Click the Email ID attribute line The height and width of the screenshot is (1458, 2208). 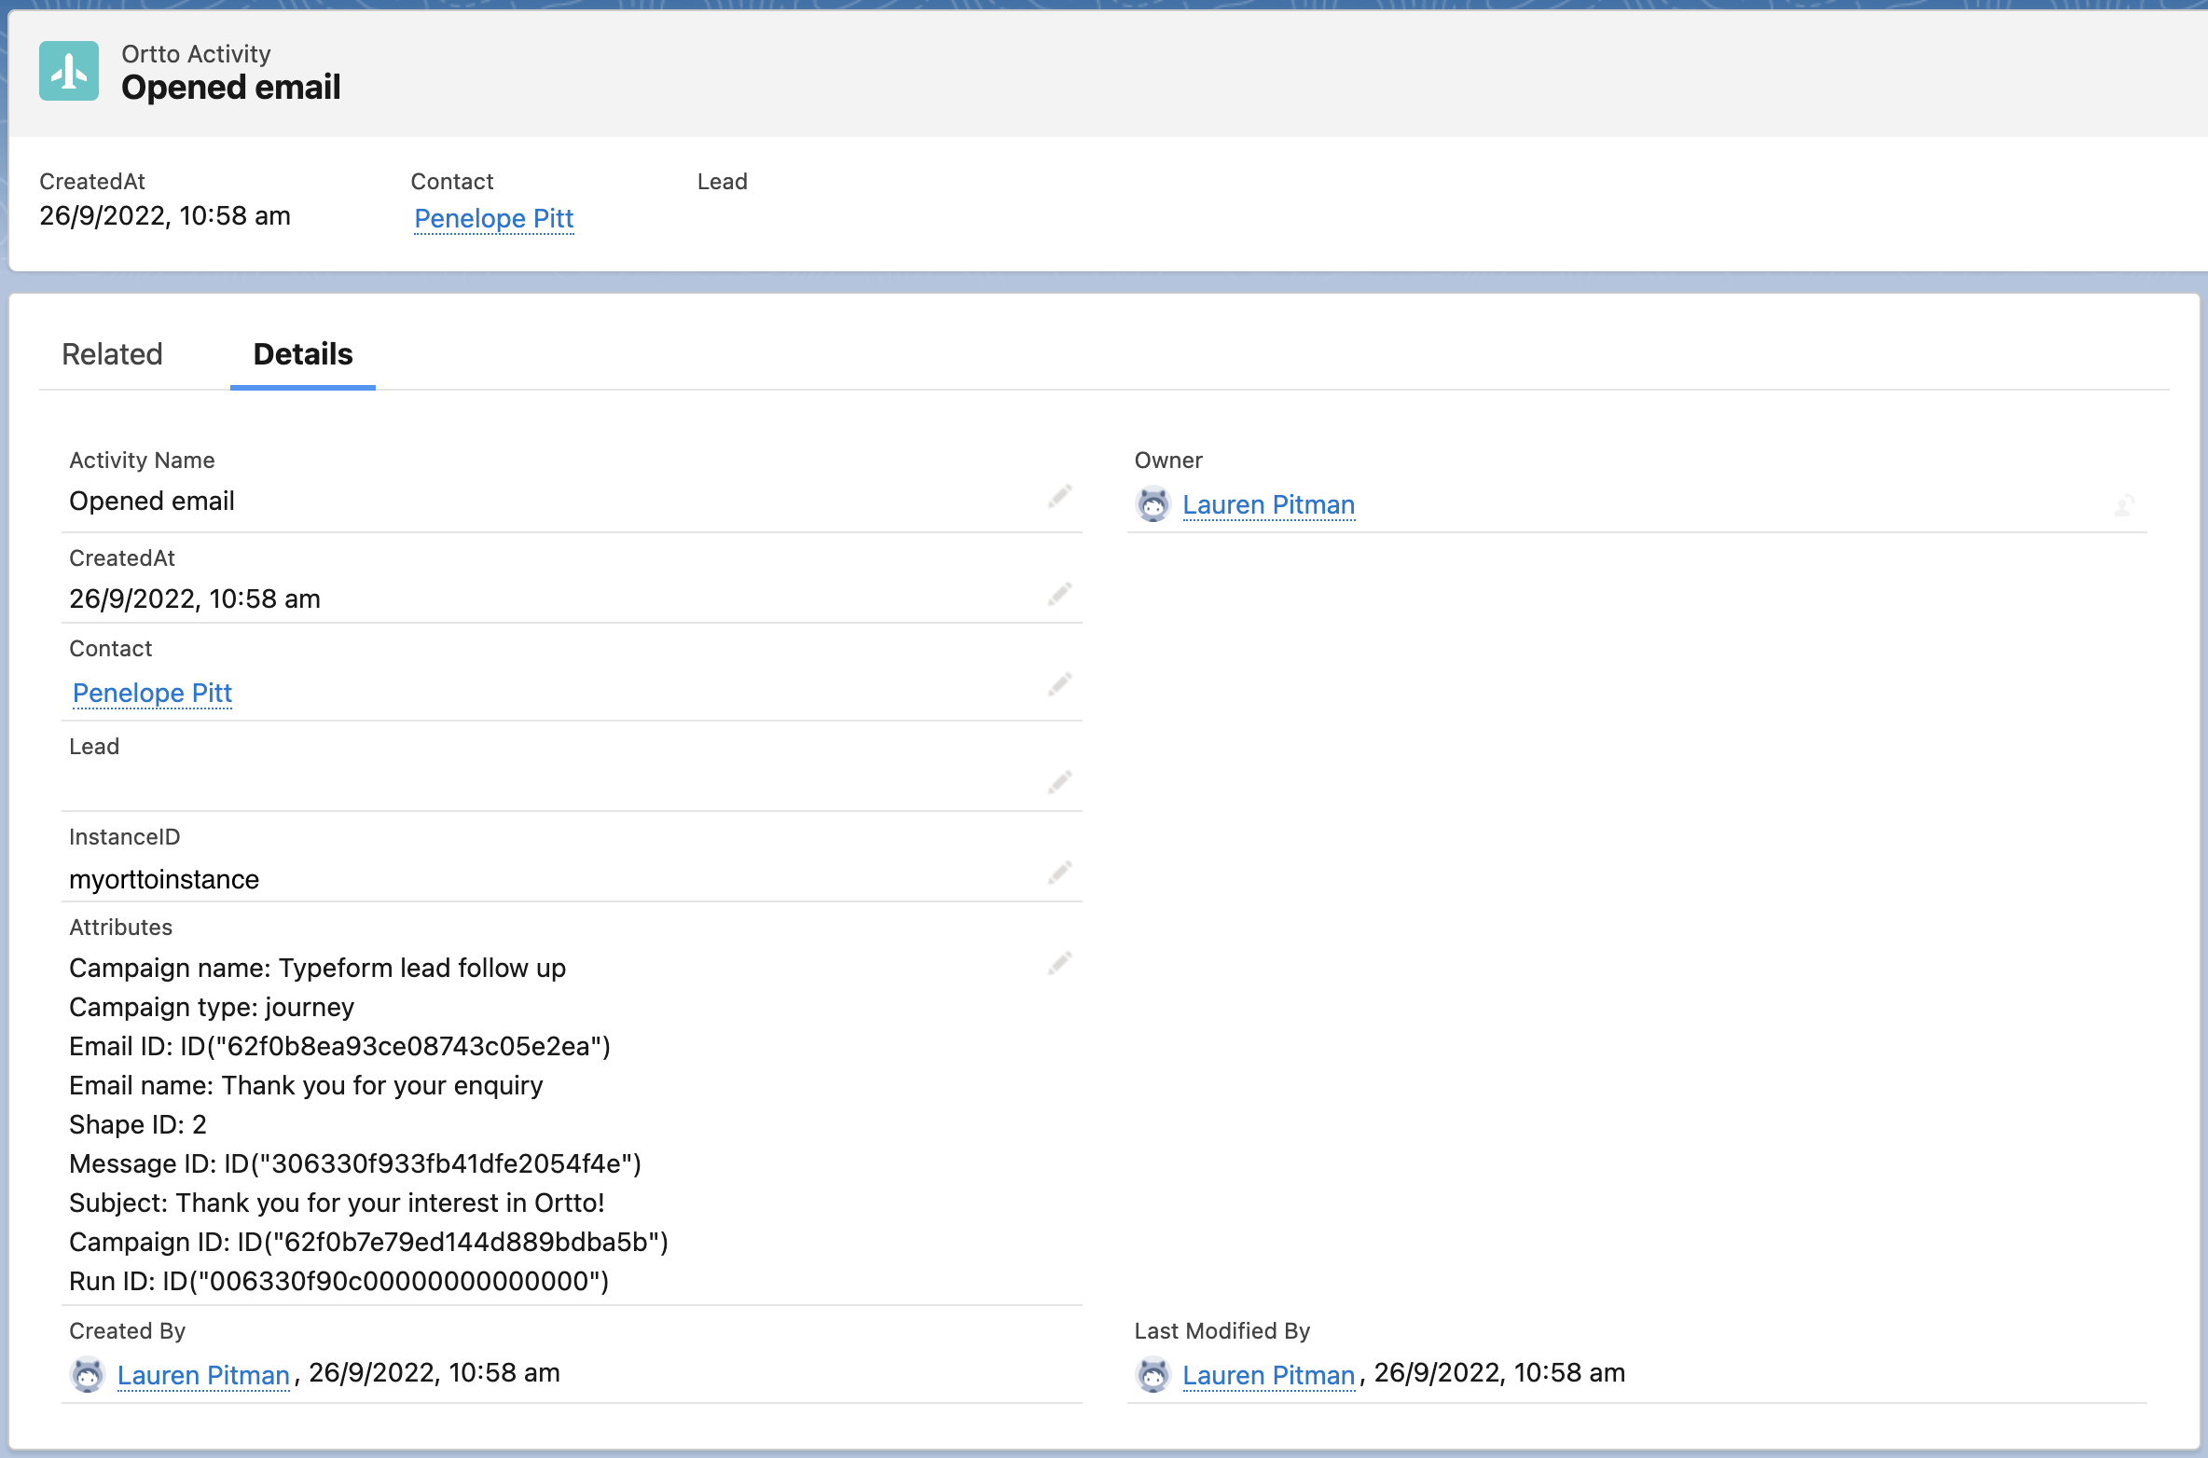tap(340, 1047)
